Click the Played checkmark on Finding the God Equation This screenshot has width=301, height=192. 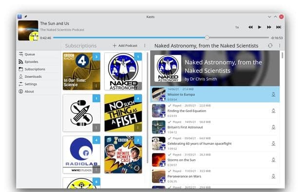coord(169,105)
